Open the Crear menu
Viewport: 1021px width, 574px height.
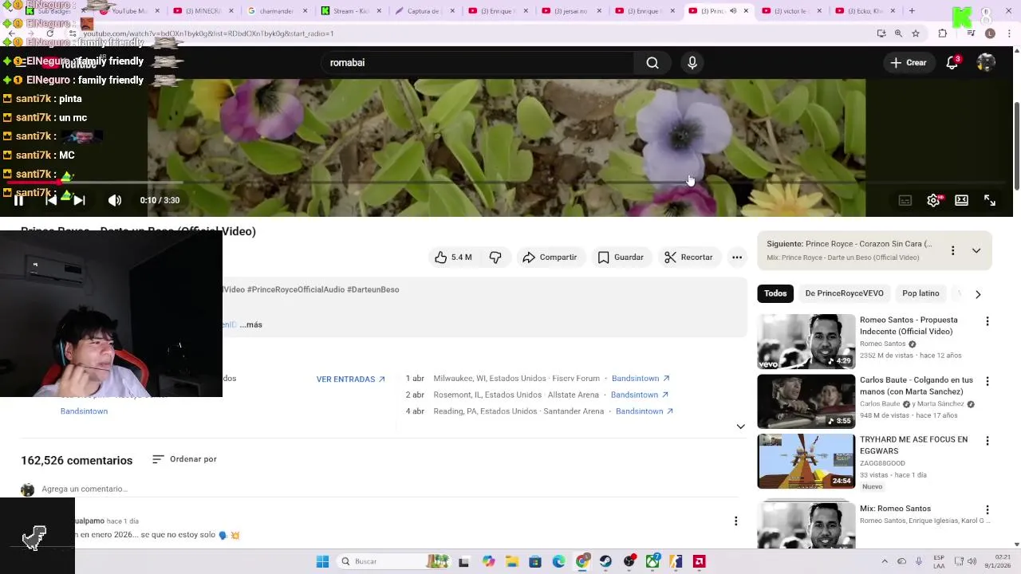(909, 63)
